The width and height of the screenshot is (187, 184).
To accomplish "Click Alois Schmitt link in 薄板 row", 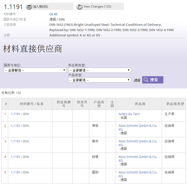I will [138, 126].
